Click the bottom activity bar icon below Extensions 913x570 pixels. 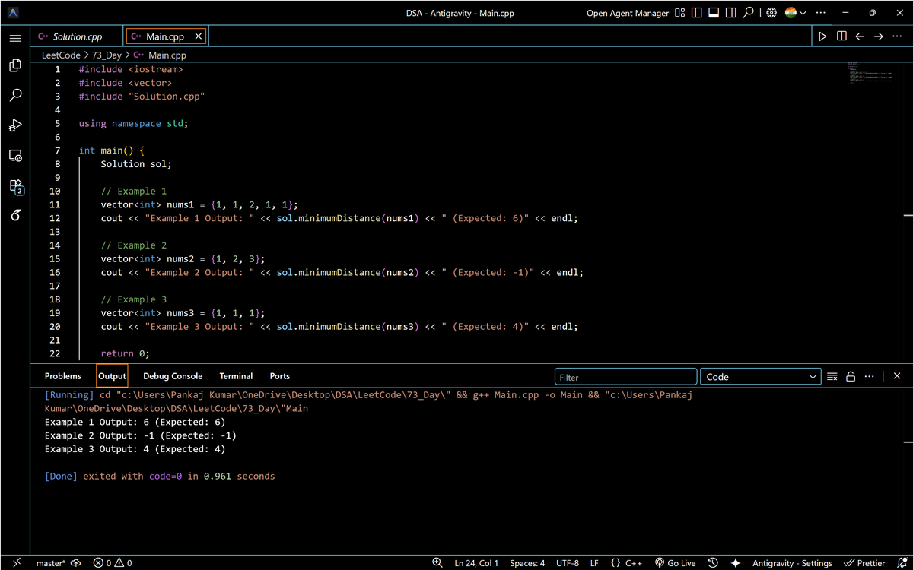[15, 215]
